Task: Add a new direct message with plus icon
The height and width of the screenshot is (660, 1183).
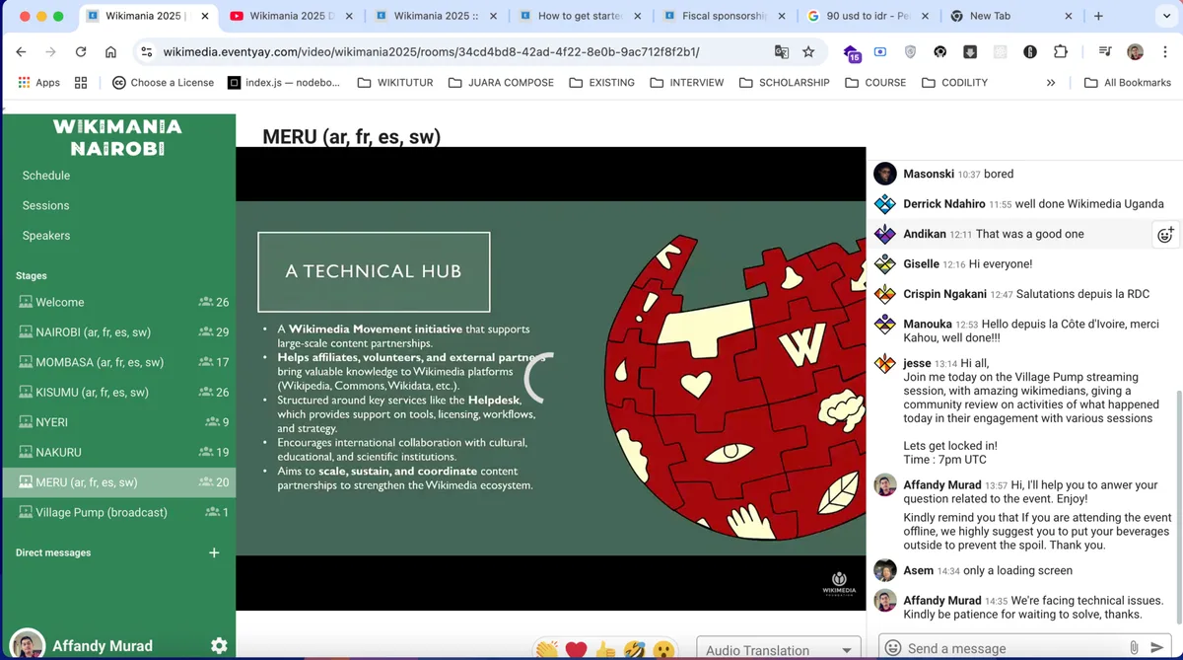Action: point(214,552)
